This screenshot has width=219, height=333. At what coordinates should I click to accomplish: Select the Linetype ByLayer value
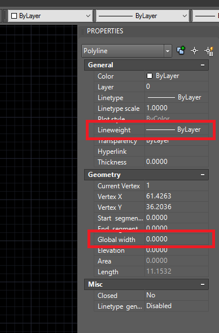[x=177, y=97]
